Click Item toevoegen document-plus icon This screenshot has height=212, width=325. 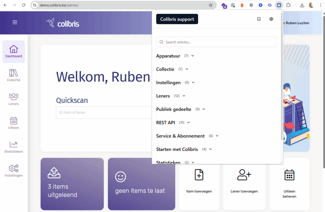click(199, 175)
